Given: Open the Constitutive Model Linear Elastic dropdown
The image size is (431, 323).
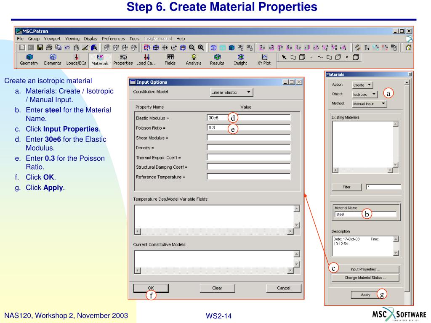Looking at the screenshot, I should (x=231, y=92).
